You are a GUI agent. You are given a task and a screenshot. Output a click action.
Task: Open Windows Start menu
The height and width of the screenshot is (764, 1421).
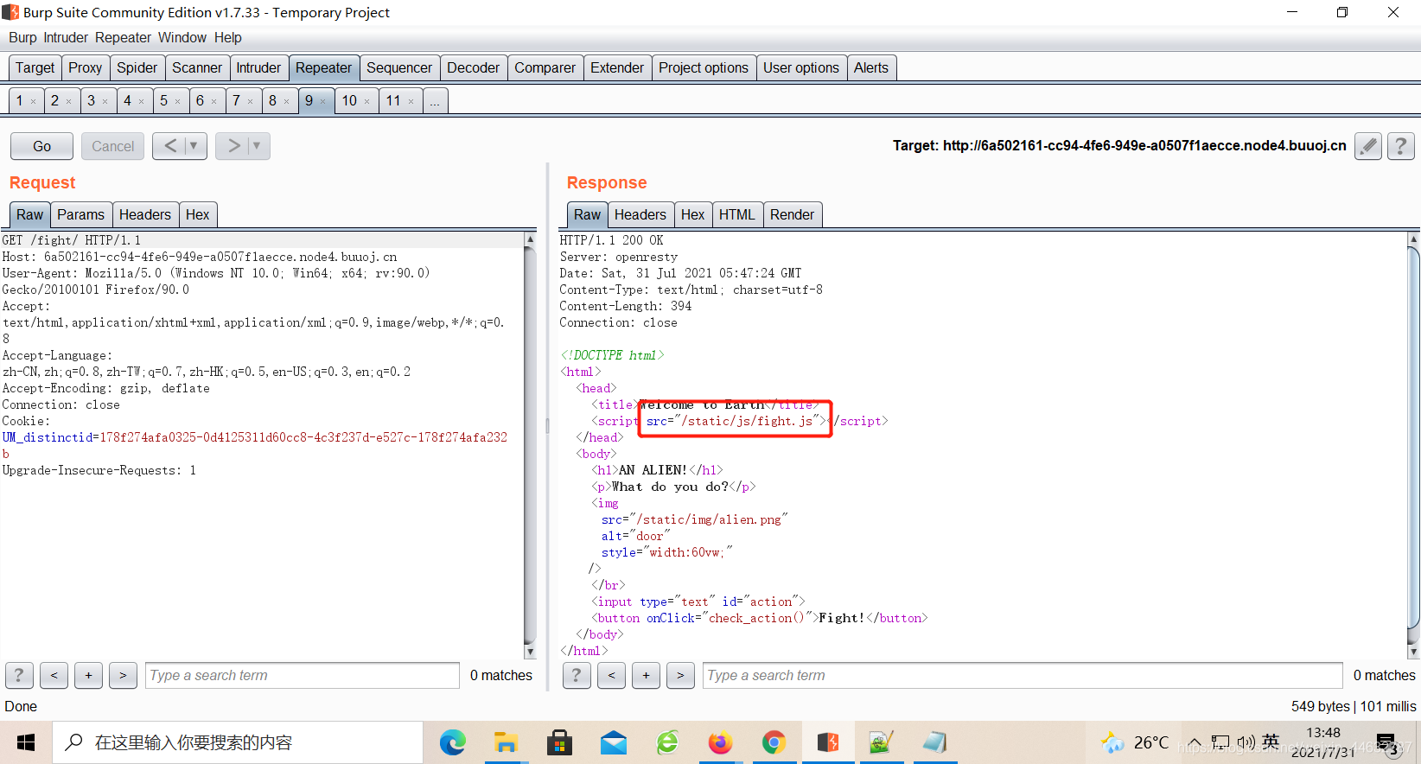tap(26, 742)
